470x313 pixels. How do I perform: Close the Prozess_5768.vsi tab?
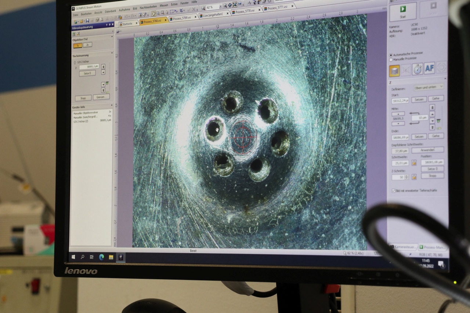click(165, 20)
